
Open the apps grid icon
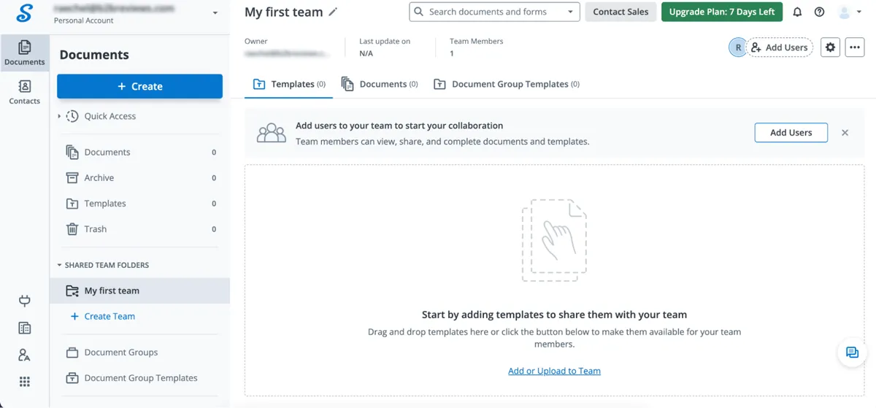click(25, 382)
